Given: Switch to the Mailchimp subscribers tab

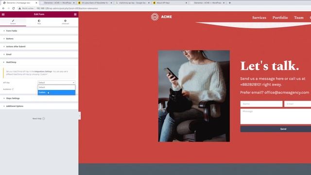Looking at the screenshot, I should coord(95,3).
